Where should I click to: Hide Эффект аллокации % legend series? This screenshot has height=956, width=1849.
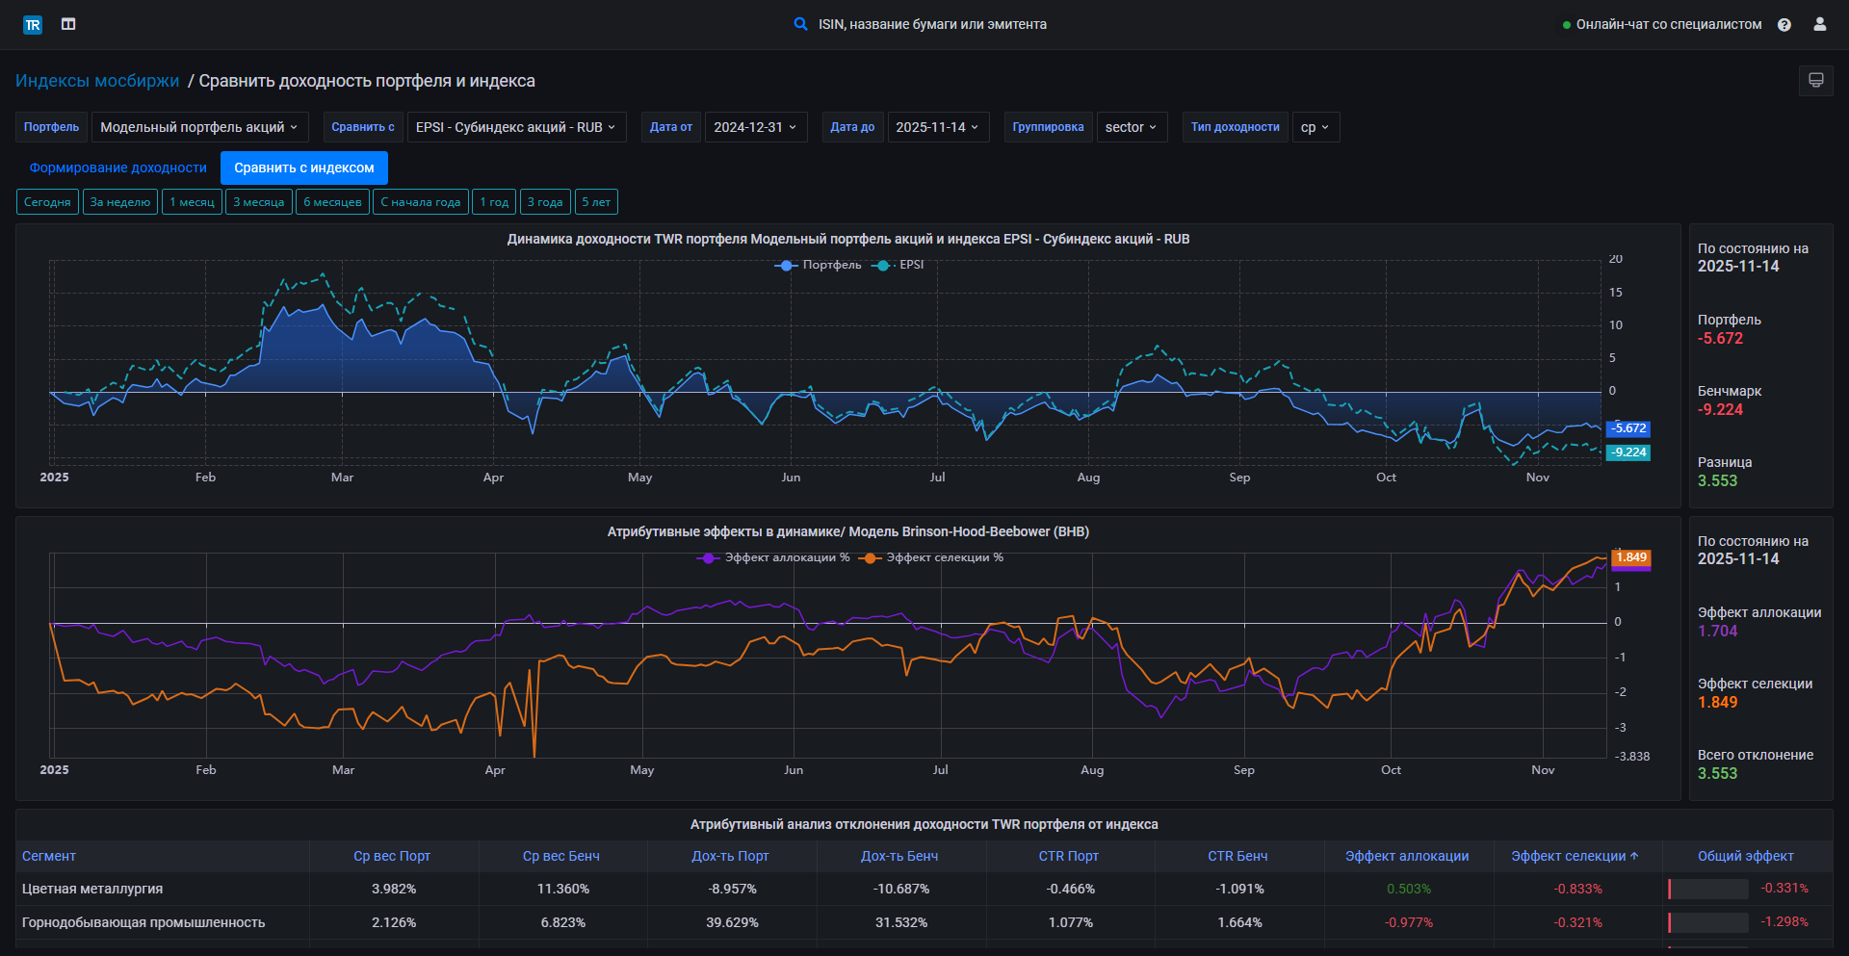pyautogui.click(x=774, y=557)
